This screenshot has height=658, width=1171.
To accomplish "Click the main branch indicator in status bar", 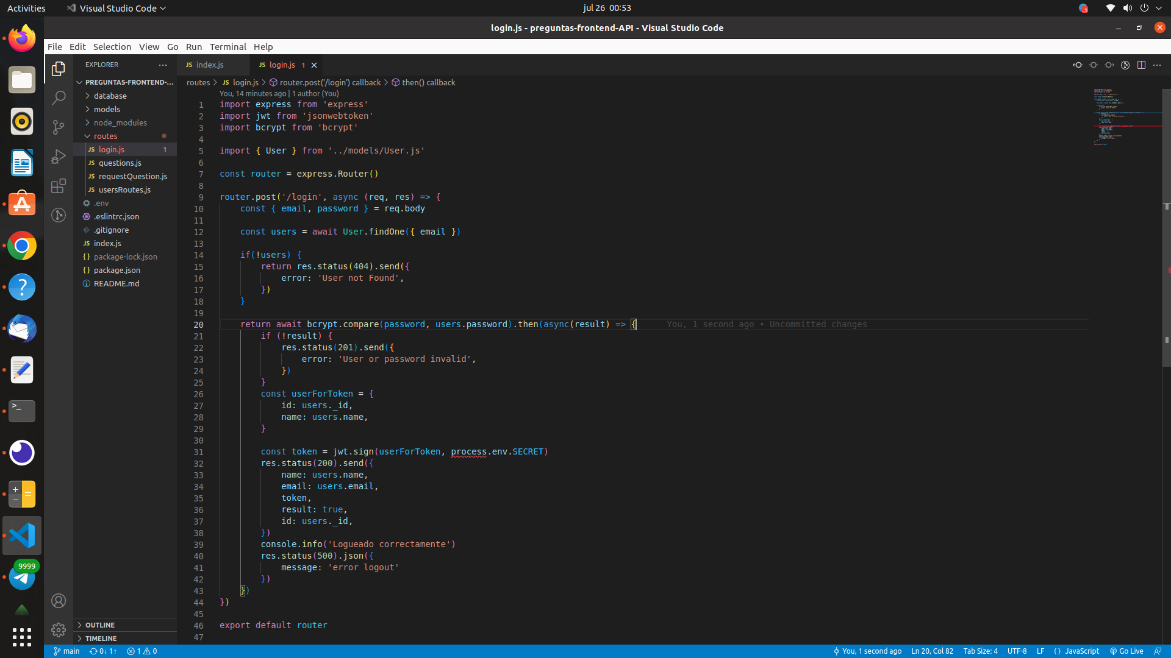I will pyautogui.click(x=66, y=651).
